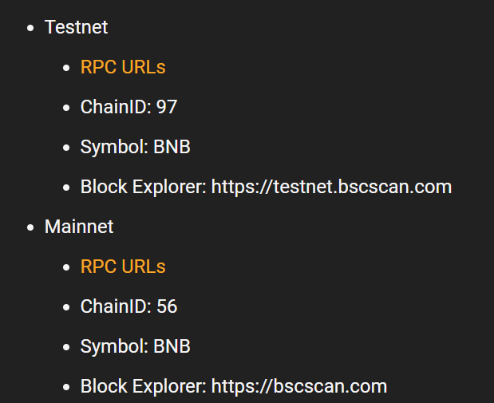
Task: Click Symbol: BNB in the Testnet section
Action: [x=136, y=147]
